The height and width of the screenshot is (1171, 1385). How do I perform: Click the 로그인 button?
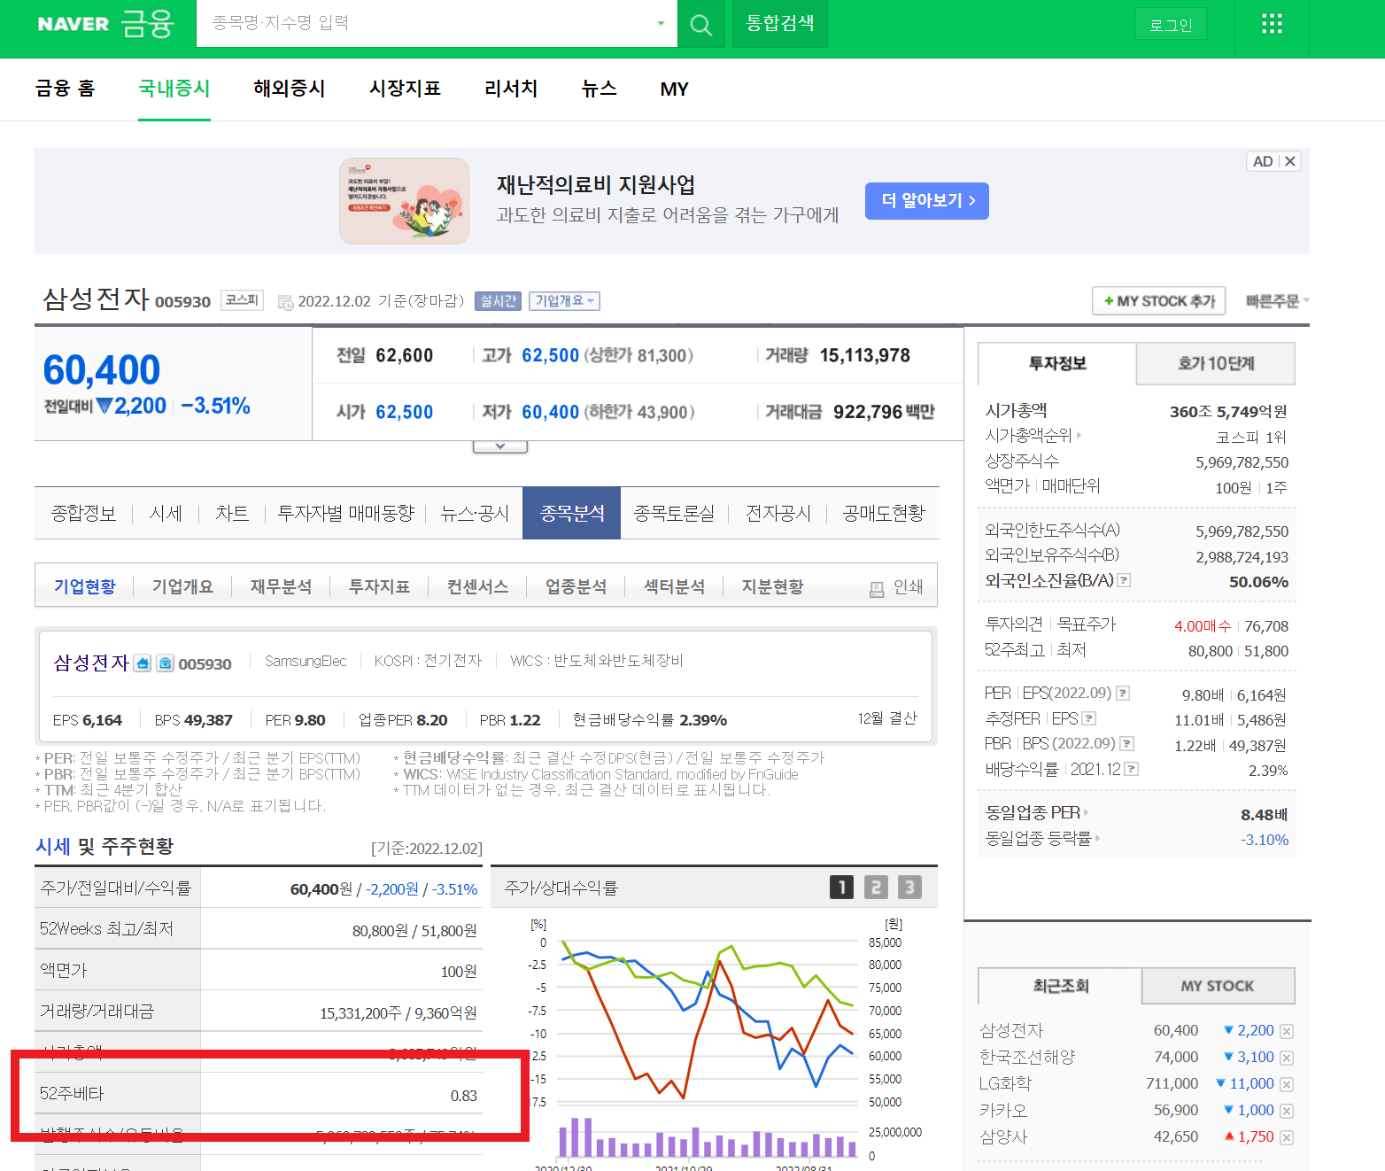point(1171,25)
